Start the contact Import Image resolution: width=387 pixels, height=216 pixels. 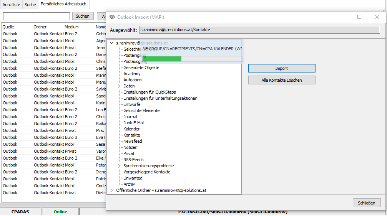[x=282, y=68]
